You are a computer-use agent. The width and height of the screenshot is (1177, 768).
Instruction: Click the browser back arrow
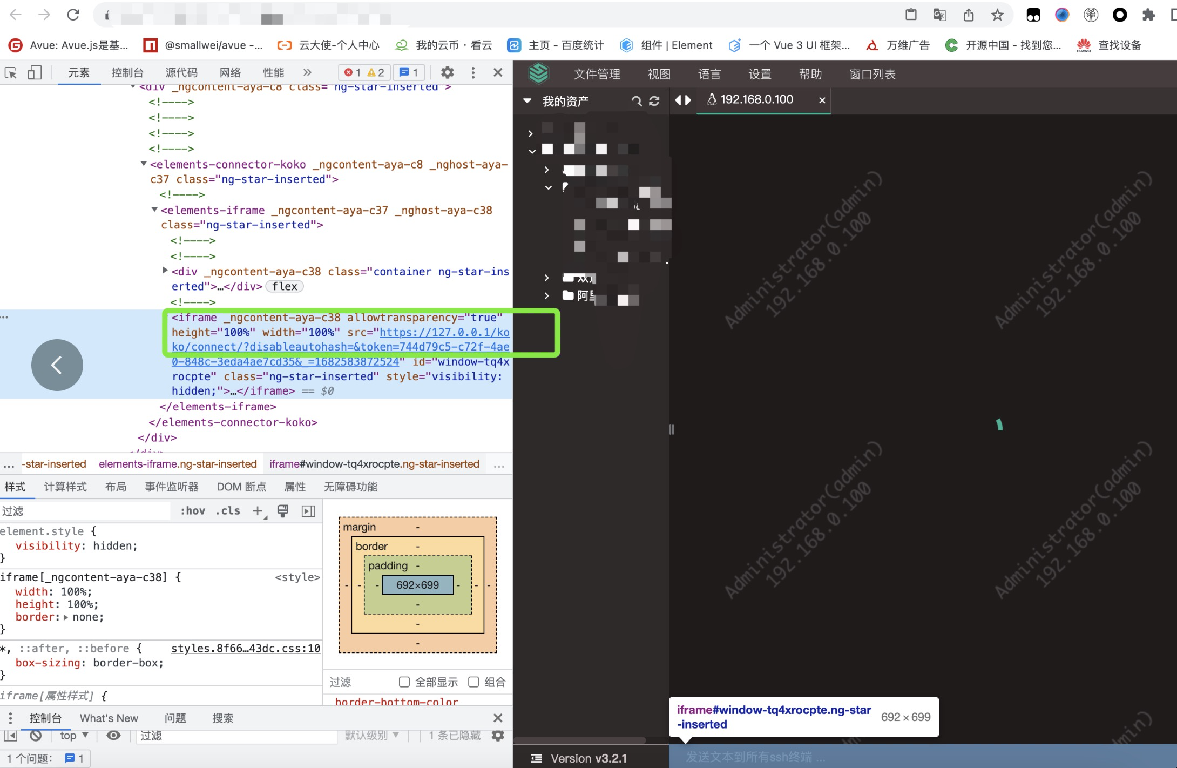click(x=16, y=15)
